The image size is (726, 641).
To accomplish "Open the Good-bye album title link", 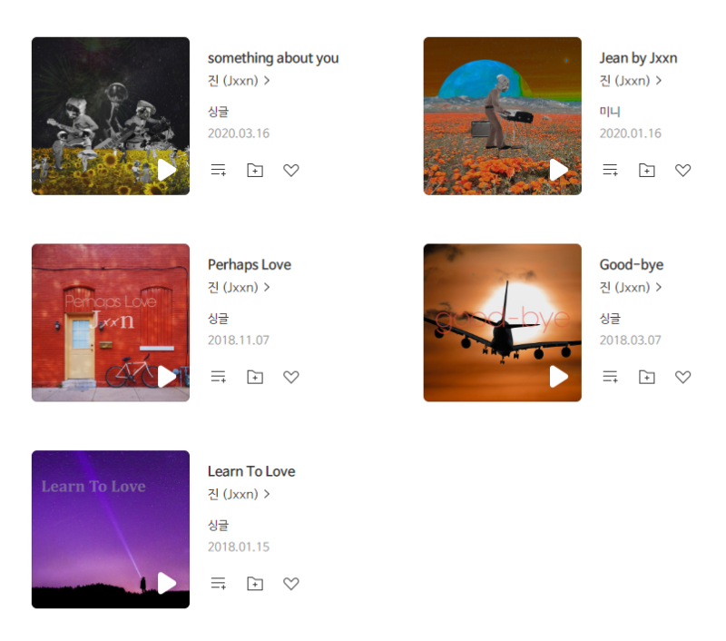I will (x=631, y=264).
